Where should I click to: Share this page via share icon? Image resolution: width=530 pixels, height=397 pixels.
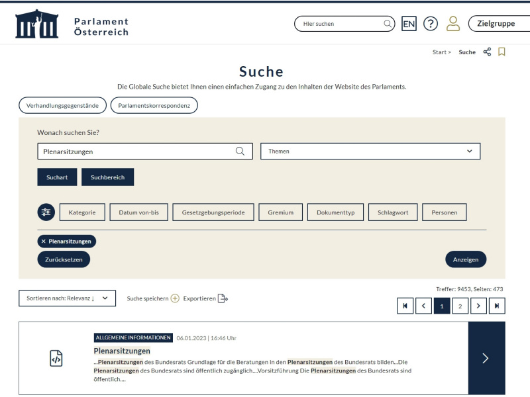(x=487, y=52)
